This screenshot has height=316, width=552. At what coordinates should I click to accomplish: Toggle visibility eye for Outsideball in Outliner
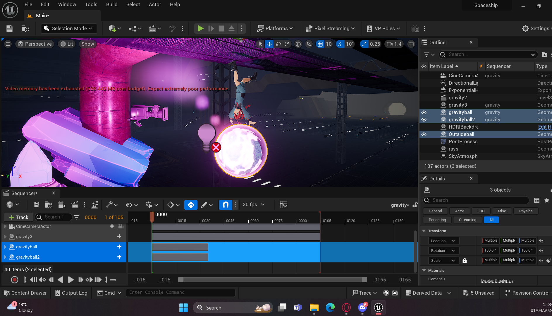tap(424, 134)
